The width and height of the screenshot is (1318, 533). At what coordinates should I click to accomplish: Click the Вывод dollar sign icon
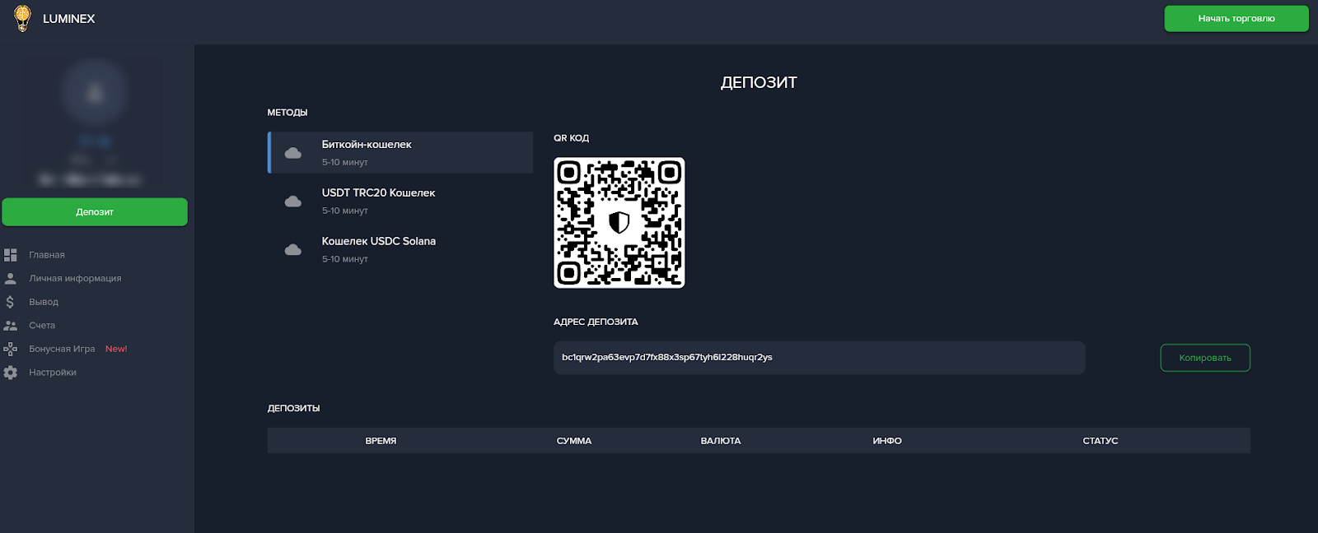click(x=10, y=302)
